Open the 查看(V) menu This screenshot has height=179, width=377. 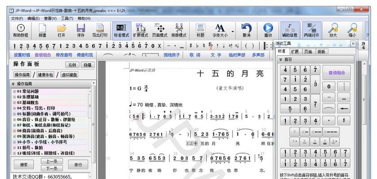pos(50,18)
